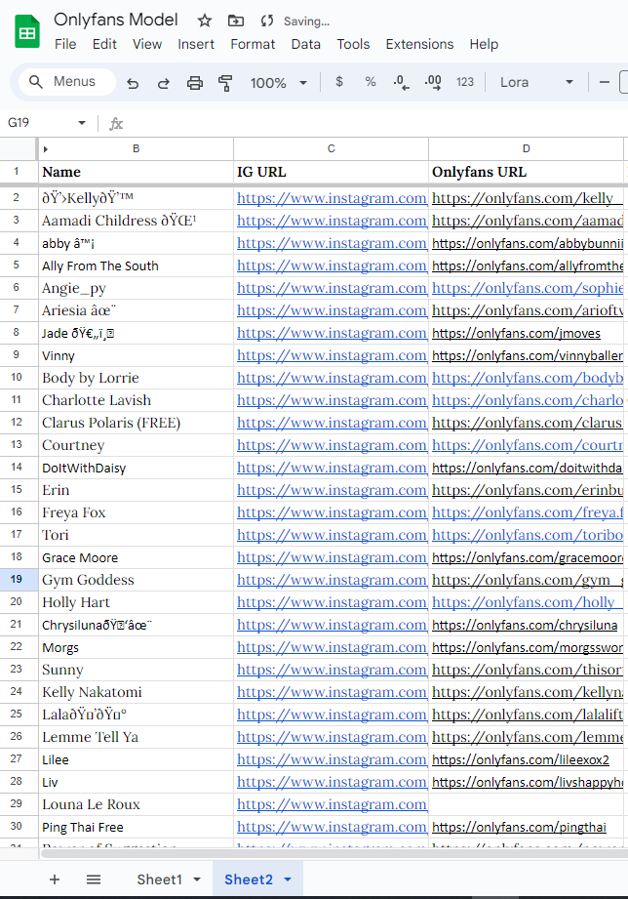Image resolution: width=628 pixels, height=899 pixels.
Task: Expand hidden column A arrow
Action: tap(45, 149)
